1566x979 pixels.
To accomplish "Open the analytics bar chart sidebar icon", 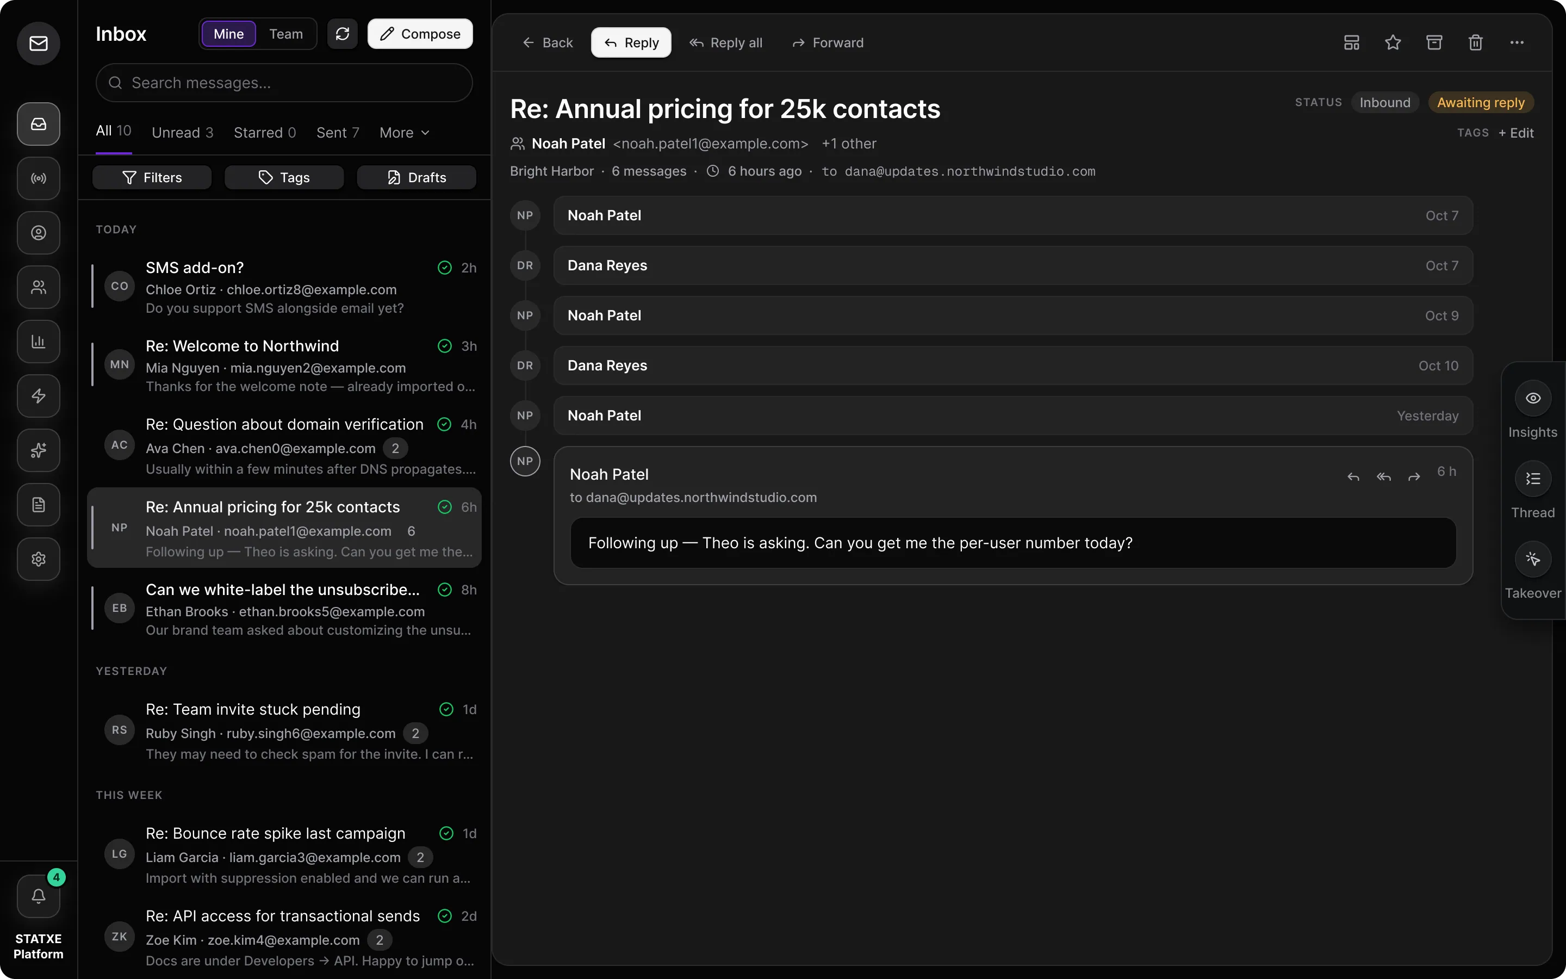I will pyautogui.click(x=39, y=341).
